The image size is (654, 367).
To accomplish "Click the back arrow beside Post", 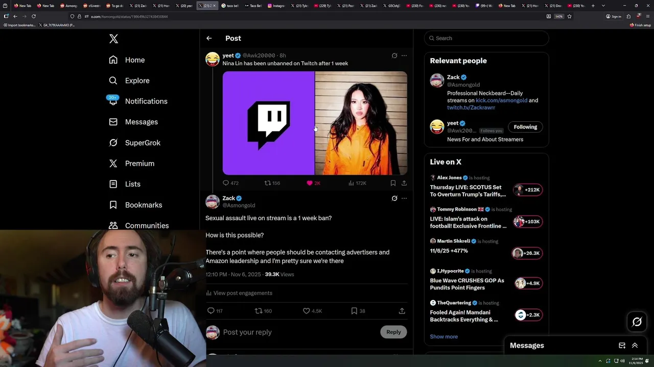I will 209,38.
